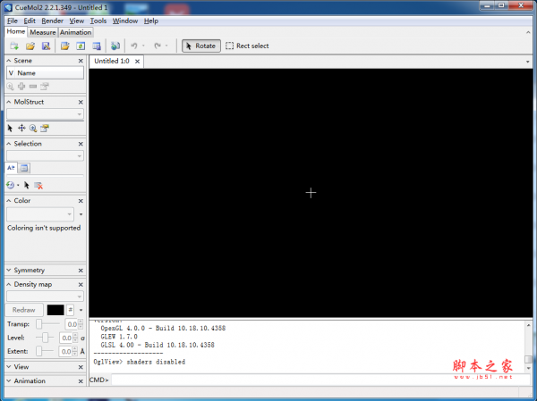537x401 pixels.
Task: Open the Render menu
Action: coord(52,21)
